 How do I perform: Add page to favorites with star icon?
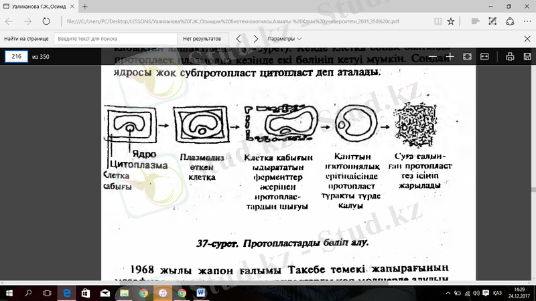point(451,21)
